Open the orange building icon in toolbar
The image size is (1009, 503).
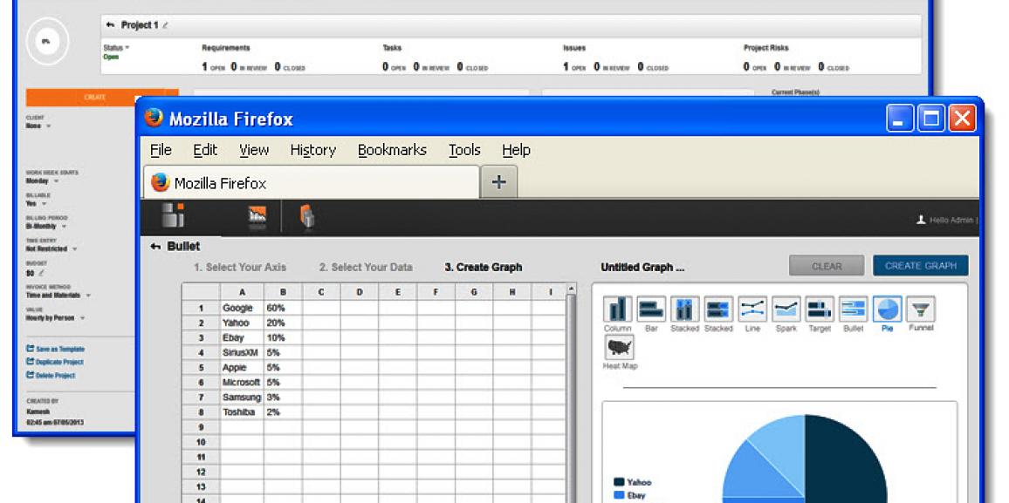(307, 216)
